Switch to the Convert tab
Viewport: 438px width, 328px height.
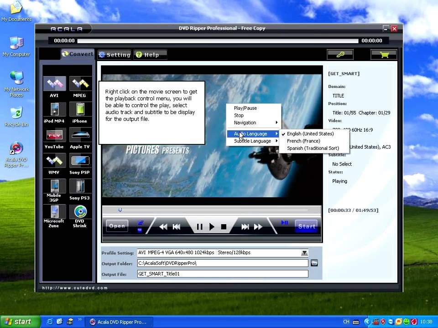tap(78, 54)
